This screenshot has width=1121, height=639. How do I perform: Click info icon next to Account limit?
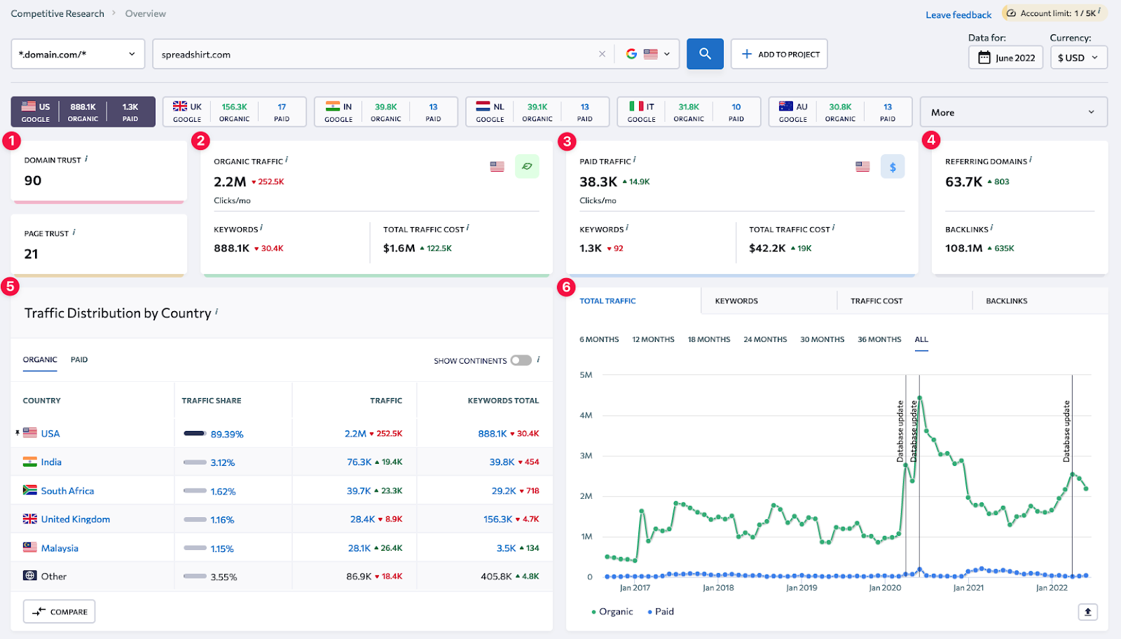click(x=1099, y=12)
